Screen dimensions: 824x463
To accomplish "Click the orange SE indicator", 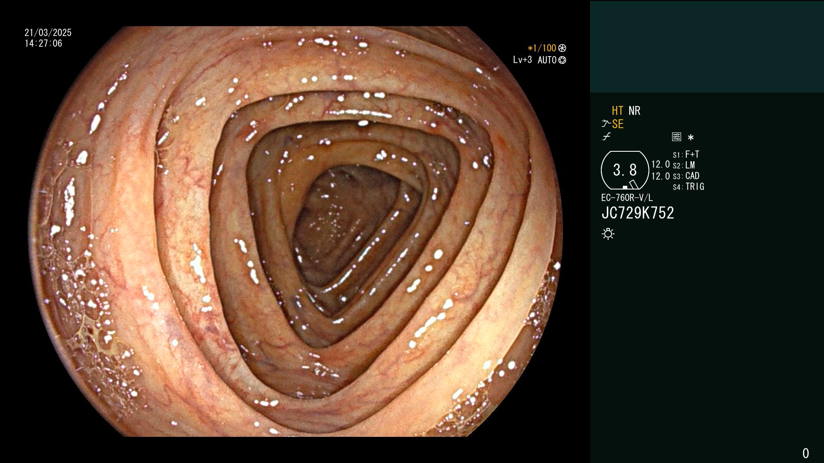I will (618, 124).
